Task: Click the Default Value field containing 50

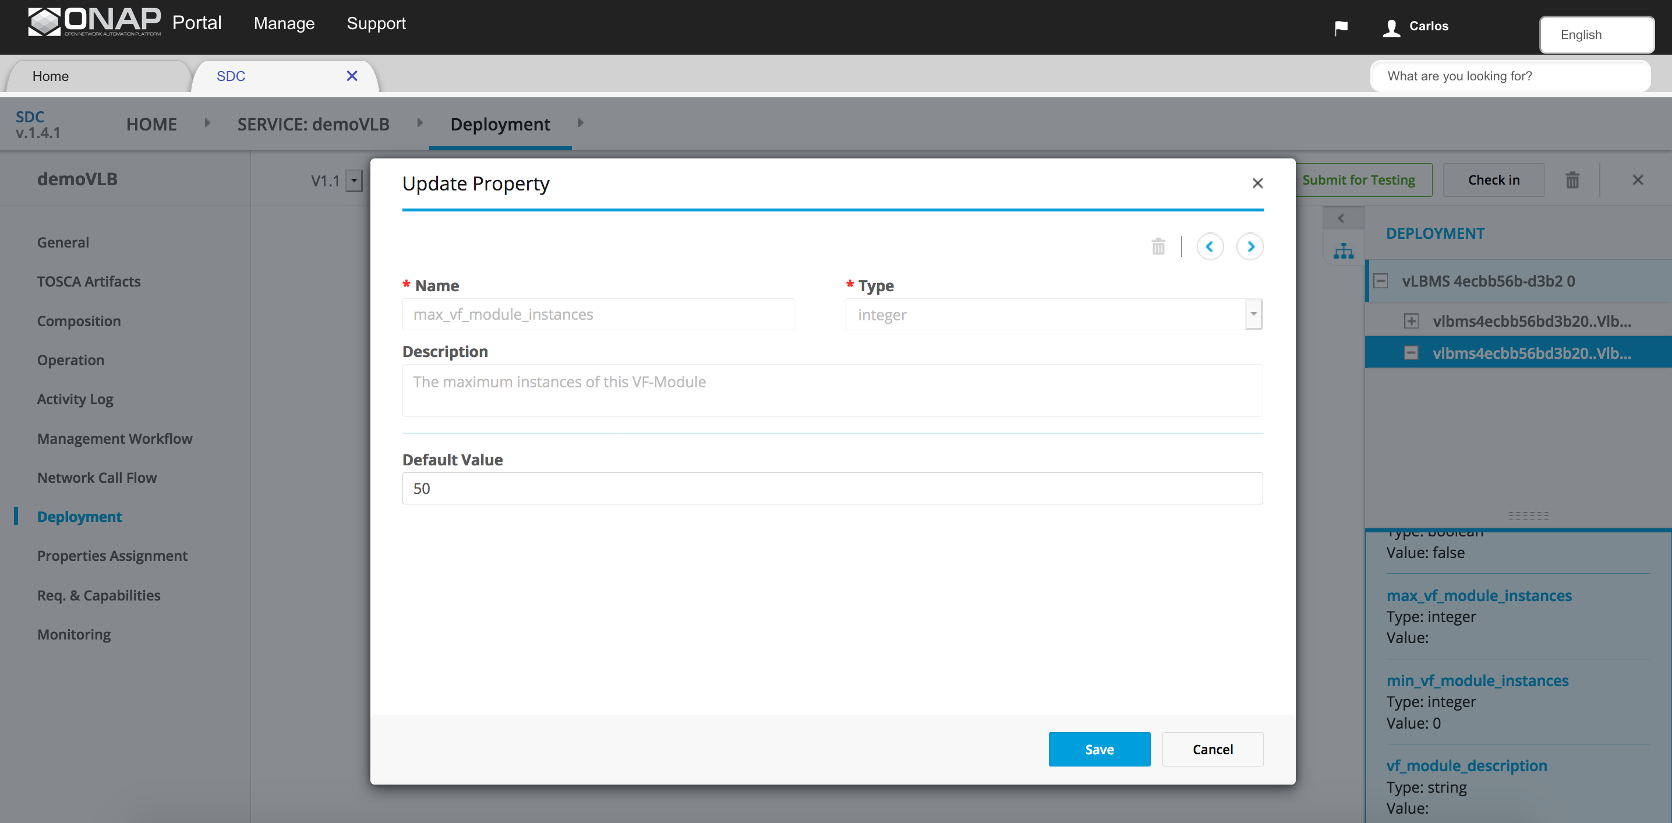Action: coord(832,488)
